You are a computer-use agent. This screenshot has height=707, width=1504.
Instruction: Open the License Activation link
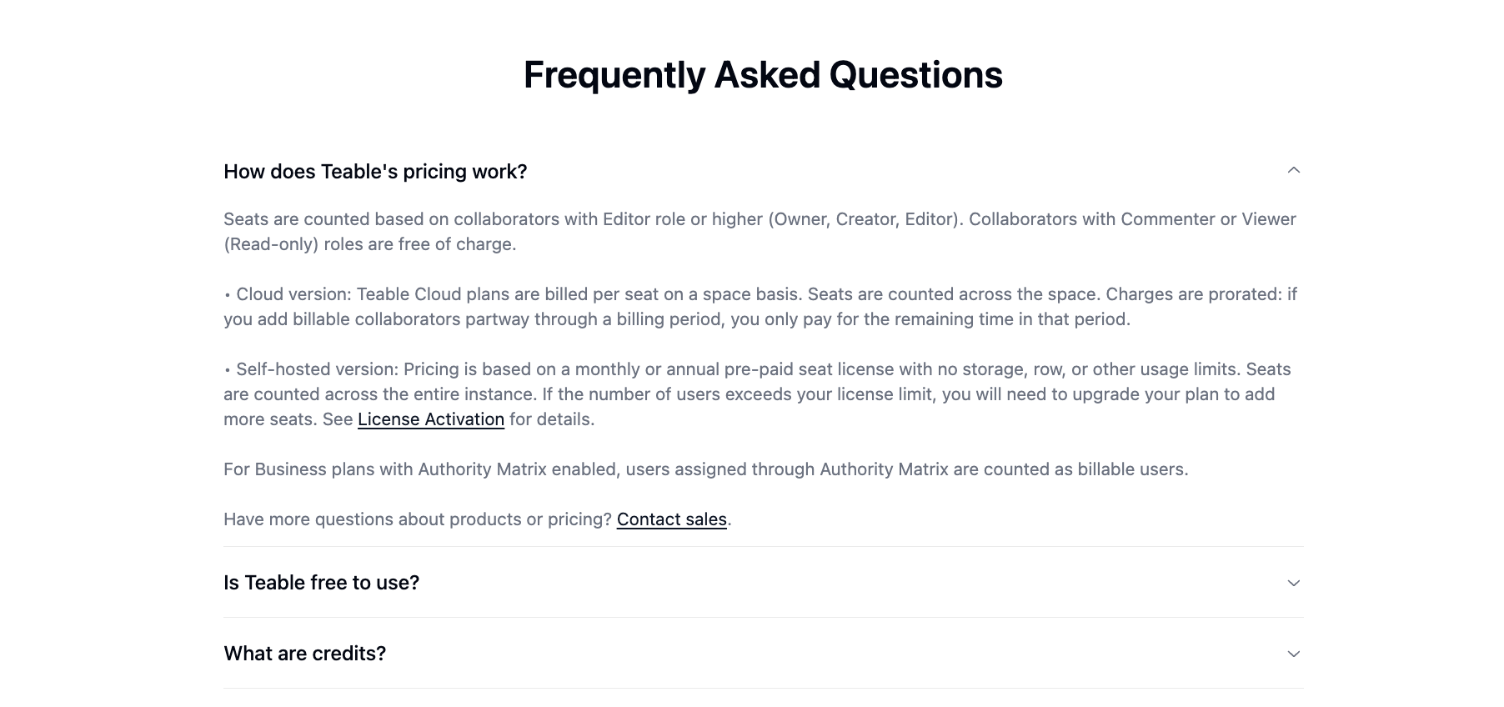430,419
